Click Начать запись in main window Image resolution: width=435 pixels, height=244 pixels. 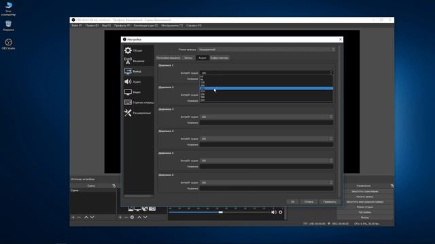click(x=364, y=197)
